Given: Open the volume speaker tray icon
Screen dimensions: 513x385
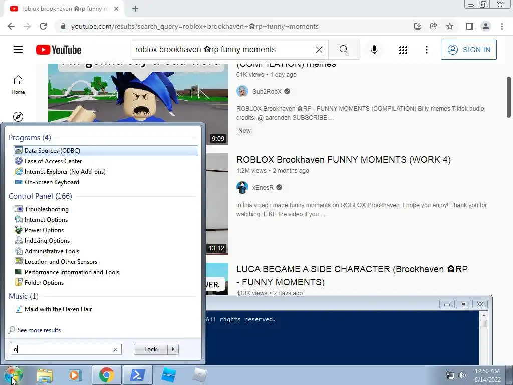Looking at the screenshot, I should click(x=462, y=375).
